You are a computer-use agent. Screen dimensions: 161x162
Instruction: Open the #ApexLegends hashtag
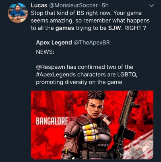pos(56,75)
